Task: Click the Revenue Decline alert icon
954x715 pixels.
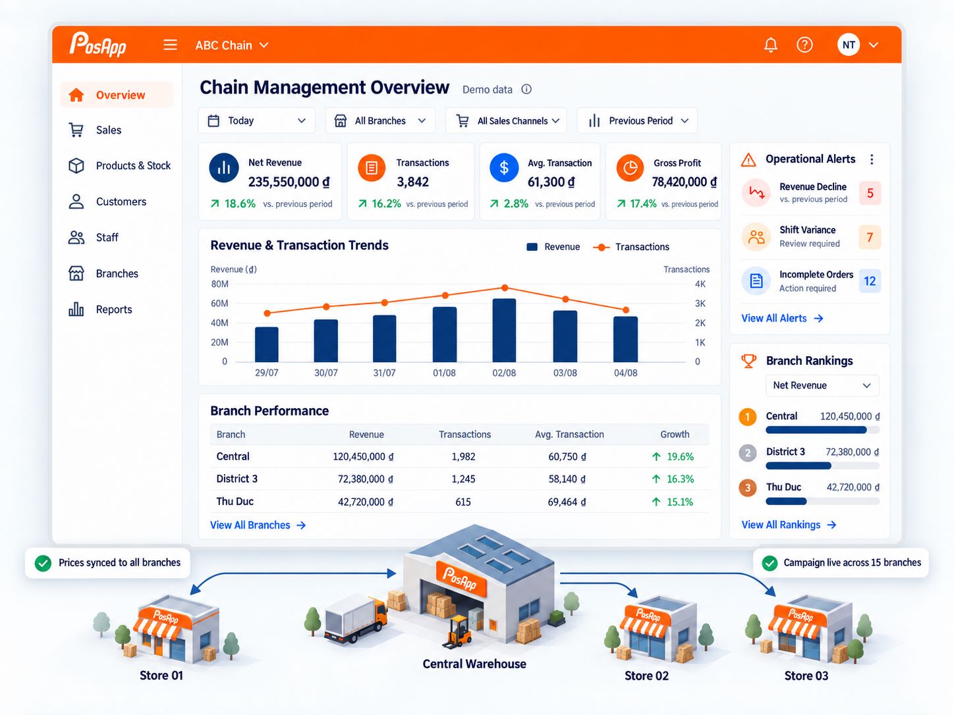Action: tap(756, 193)
